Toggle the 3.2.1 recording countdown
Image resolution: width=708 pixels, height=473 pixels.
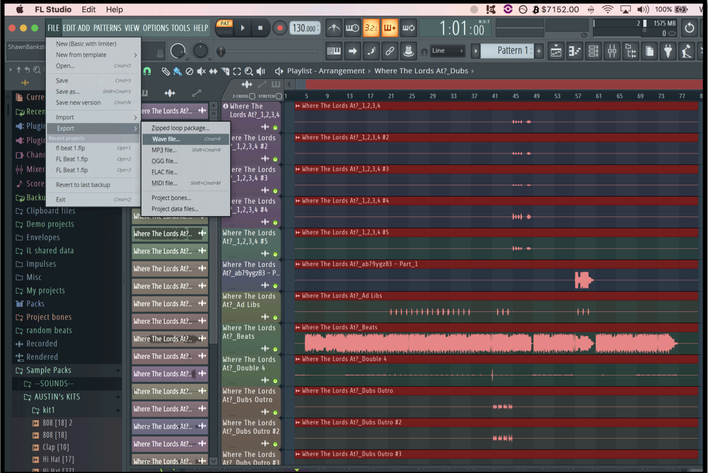[371, 28]
